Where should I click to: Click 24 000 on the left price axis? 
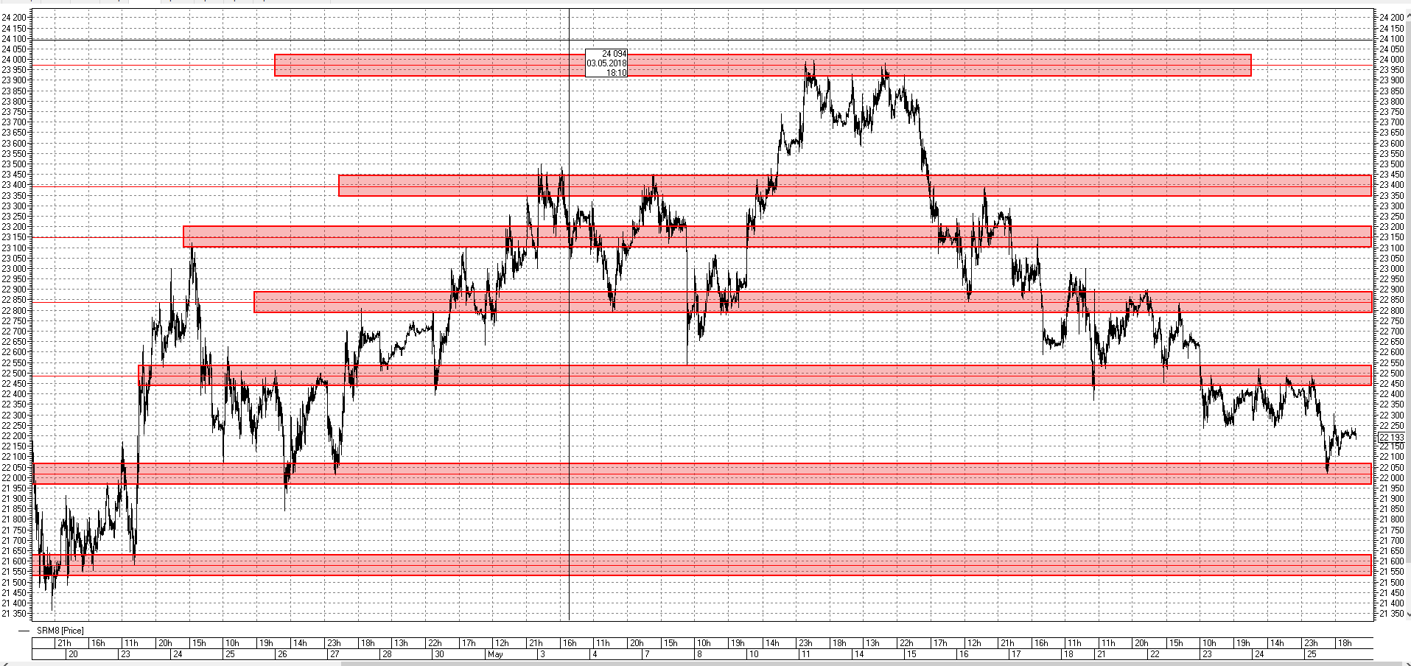point(14,60)
